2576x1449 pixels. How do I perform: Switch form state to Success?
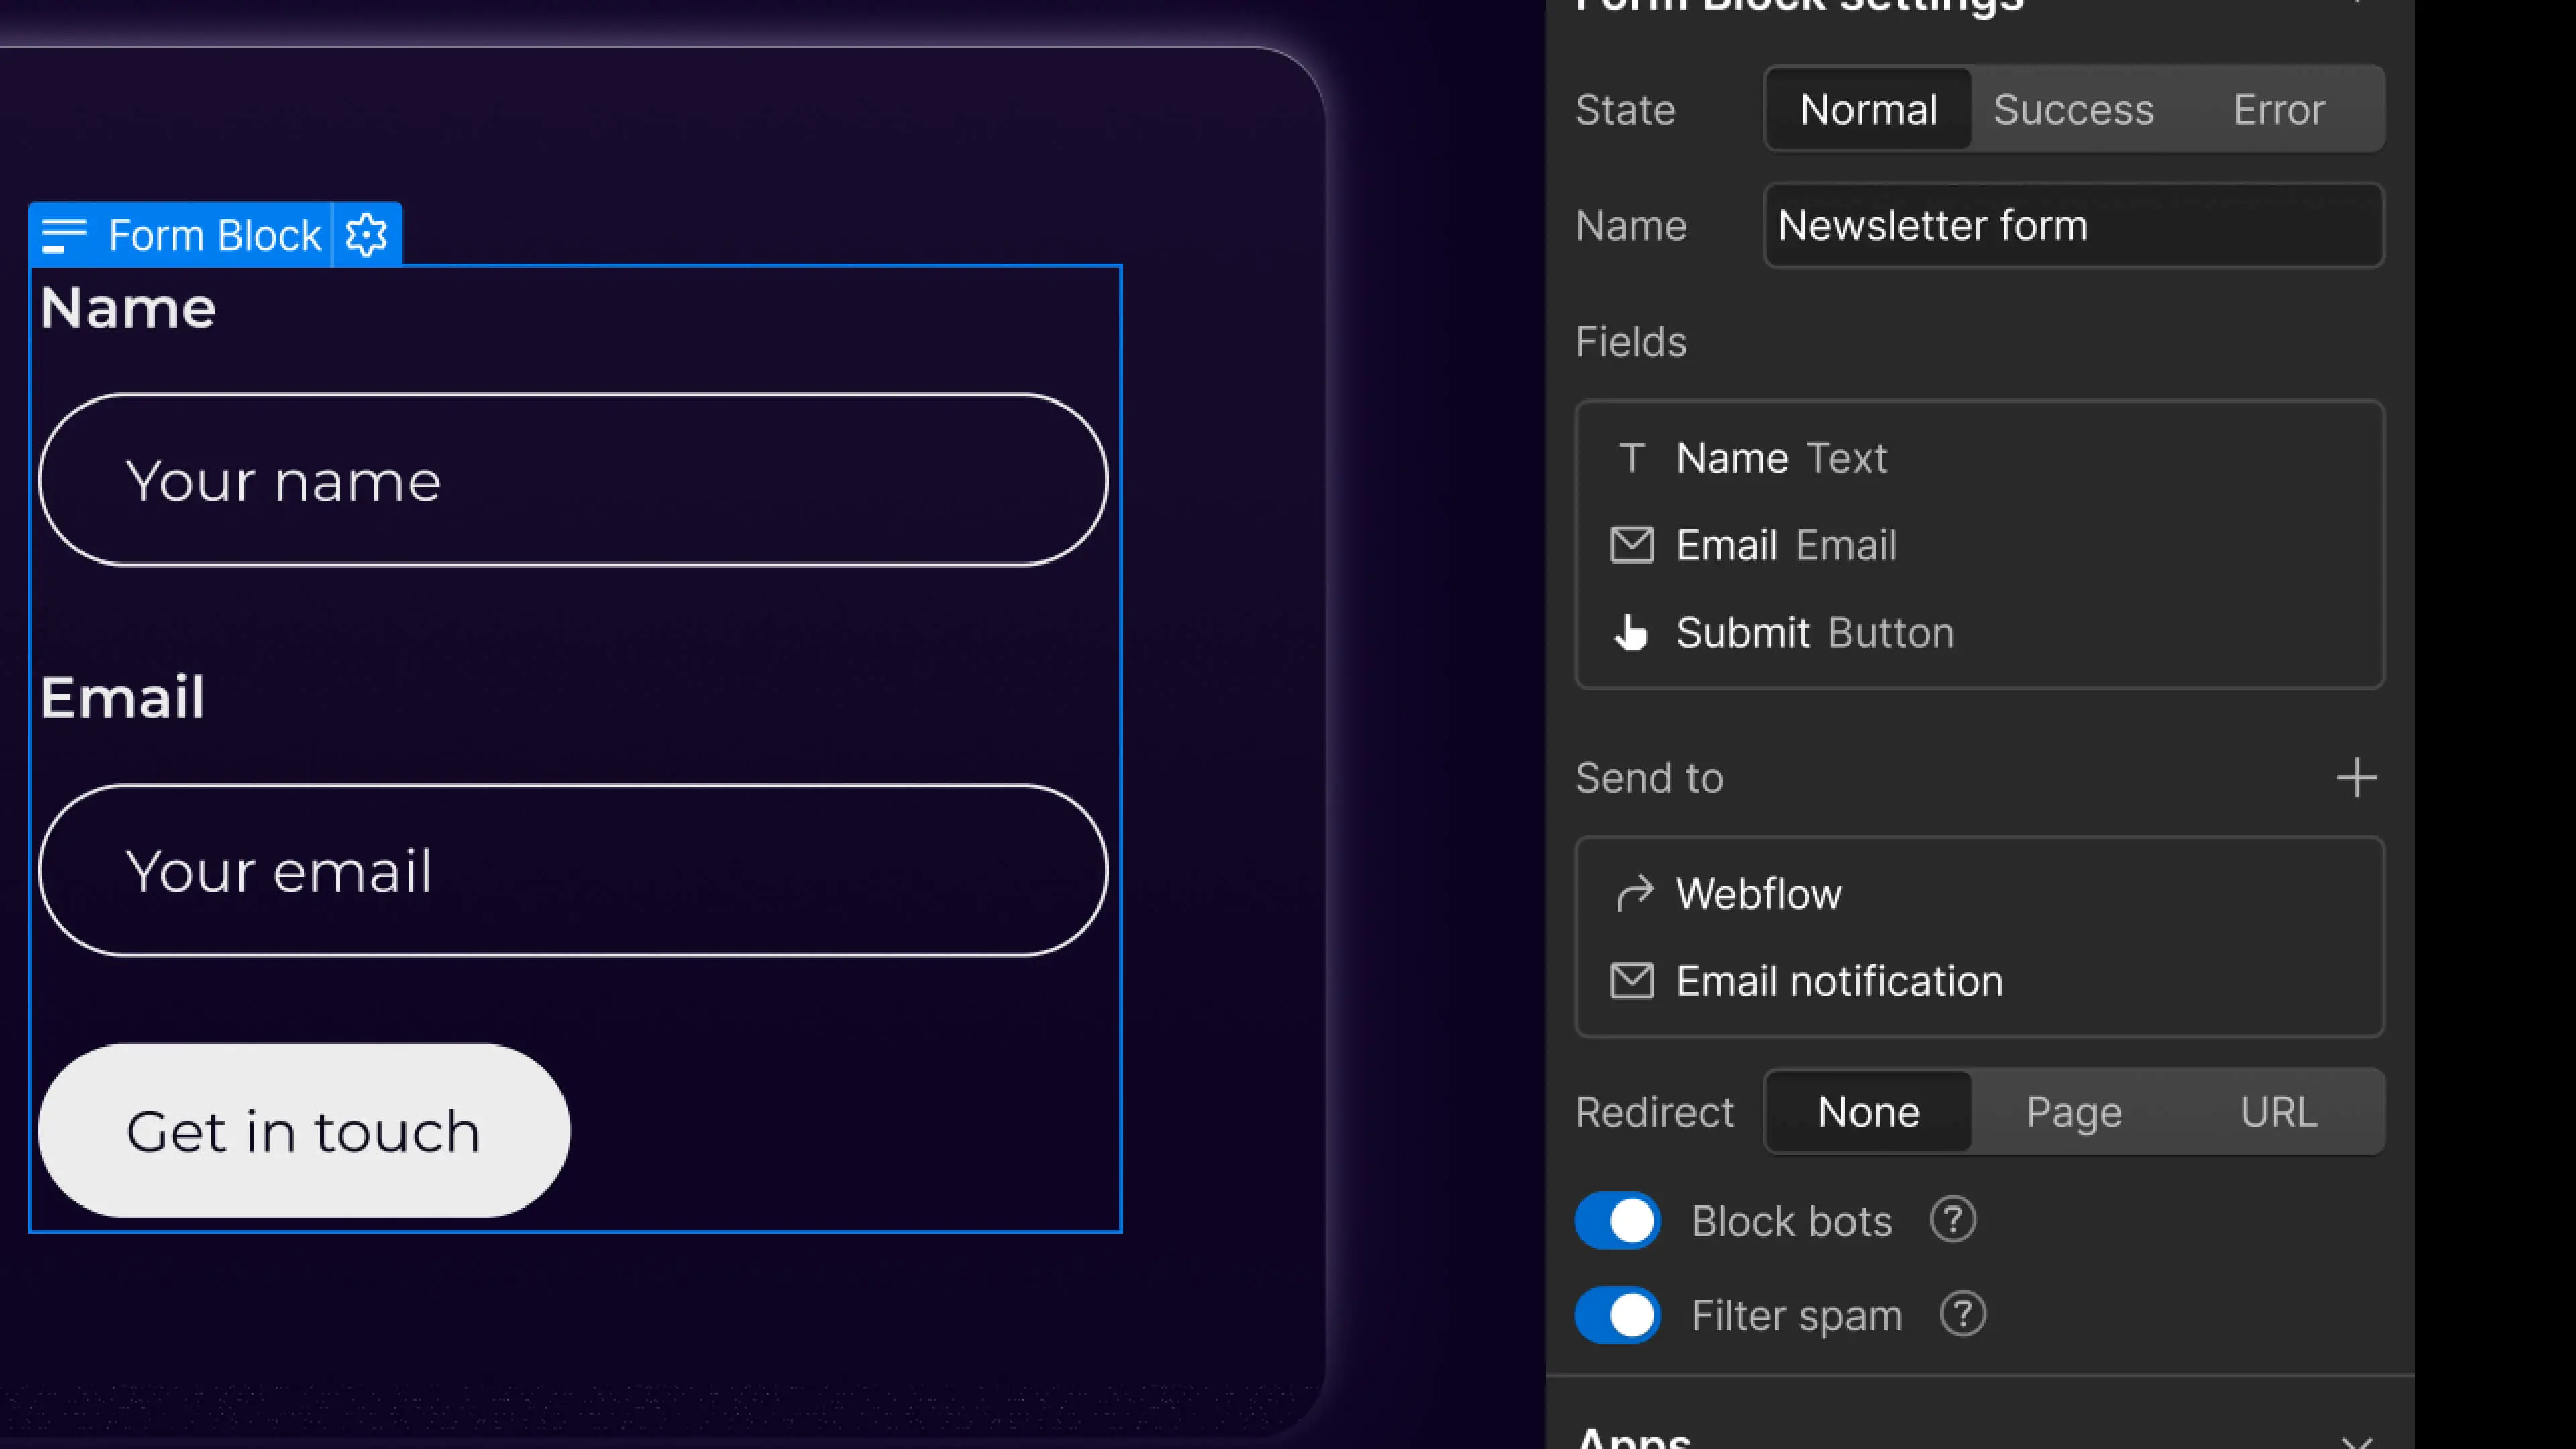2073,109
